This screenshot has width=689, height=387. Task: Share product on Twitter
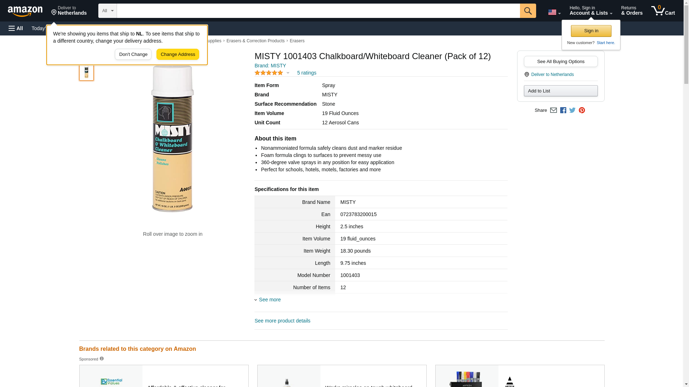pos(572,110)
